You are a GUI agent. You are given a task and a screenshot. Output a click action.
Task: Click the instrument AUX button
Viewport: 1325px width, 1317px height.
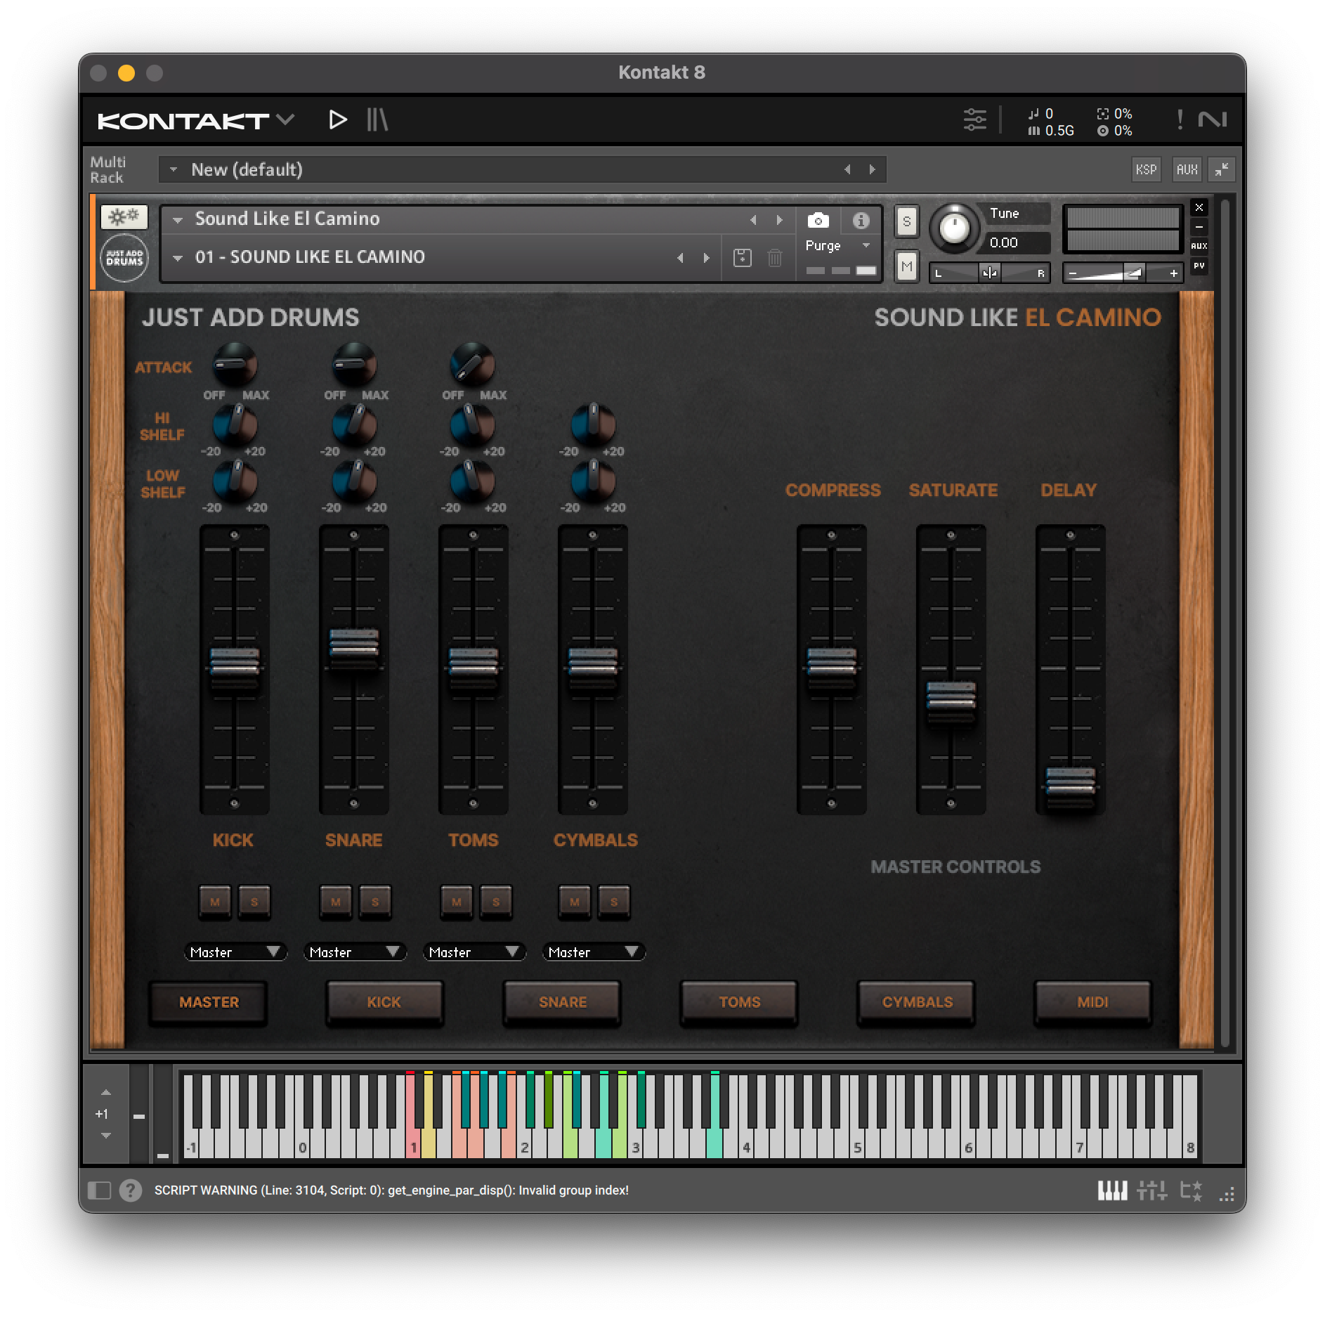[1199, 246]
